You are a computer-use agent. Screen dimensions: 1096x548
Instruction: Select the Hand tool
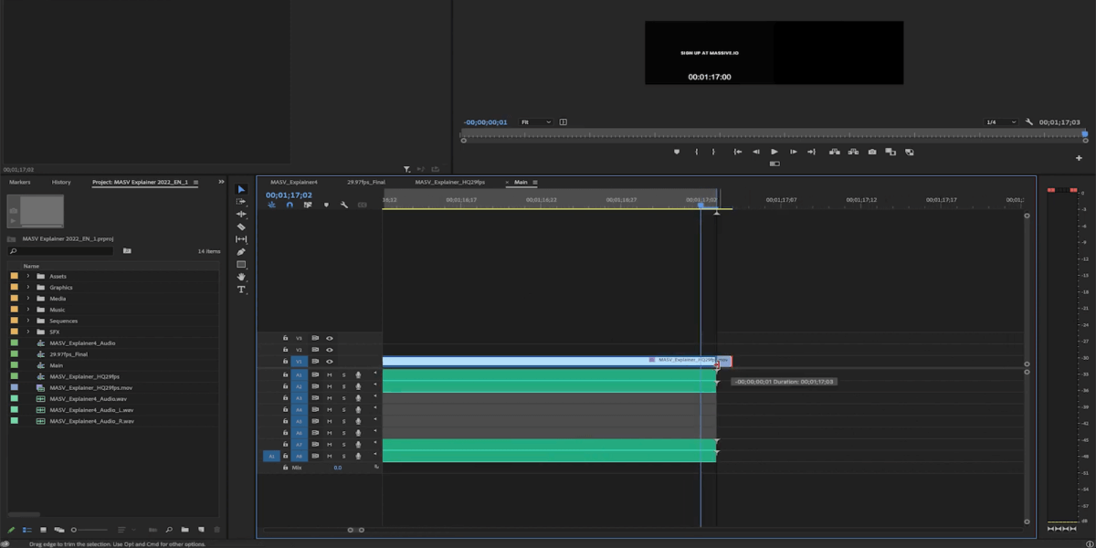click(x=241, y=277)
